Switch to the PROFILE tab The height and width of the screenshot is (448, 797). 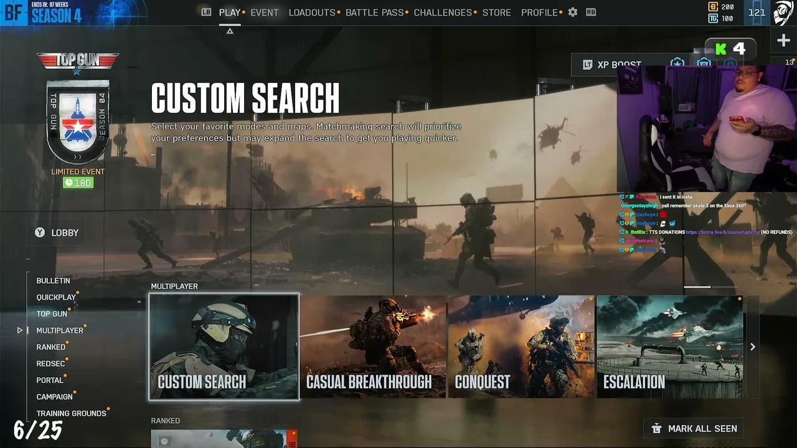point(539,12)
